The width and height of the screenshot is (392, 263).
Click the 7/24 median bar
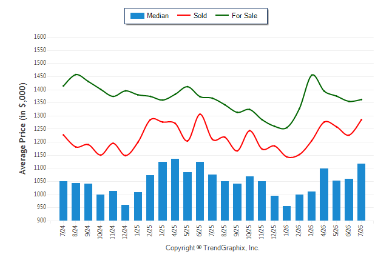coord(63,201)
